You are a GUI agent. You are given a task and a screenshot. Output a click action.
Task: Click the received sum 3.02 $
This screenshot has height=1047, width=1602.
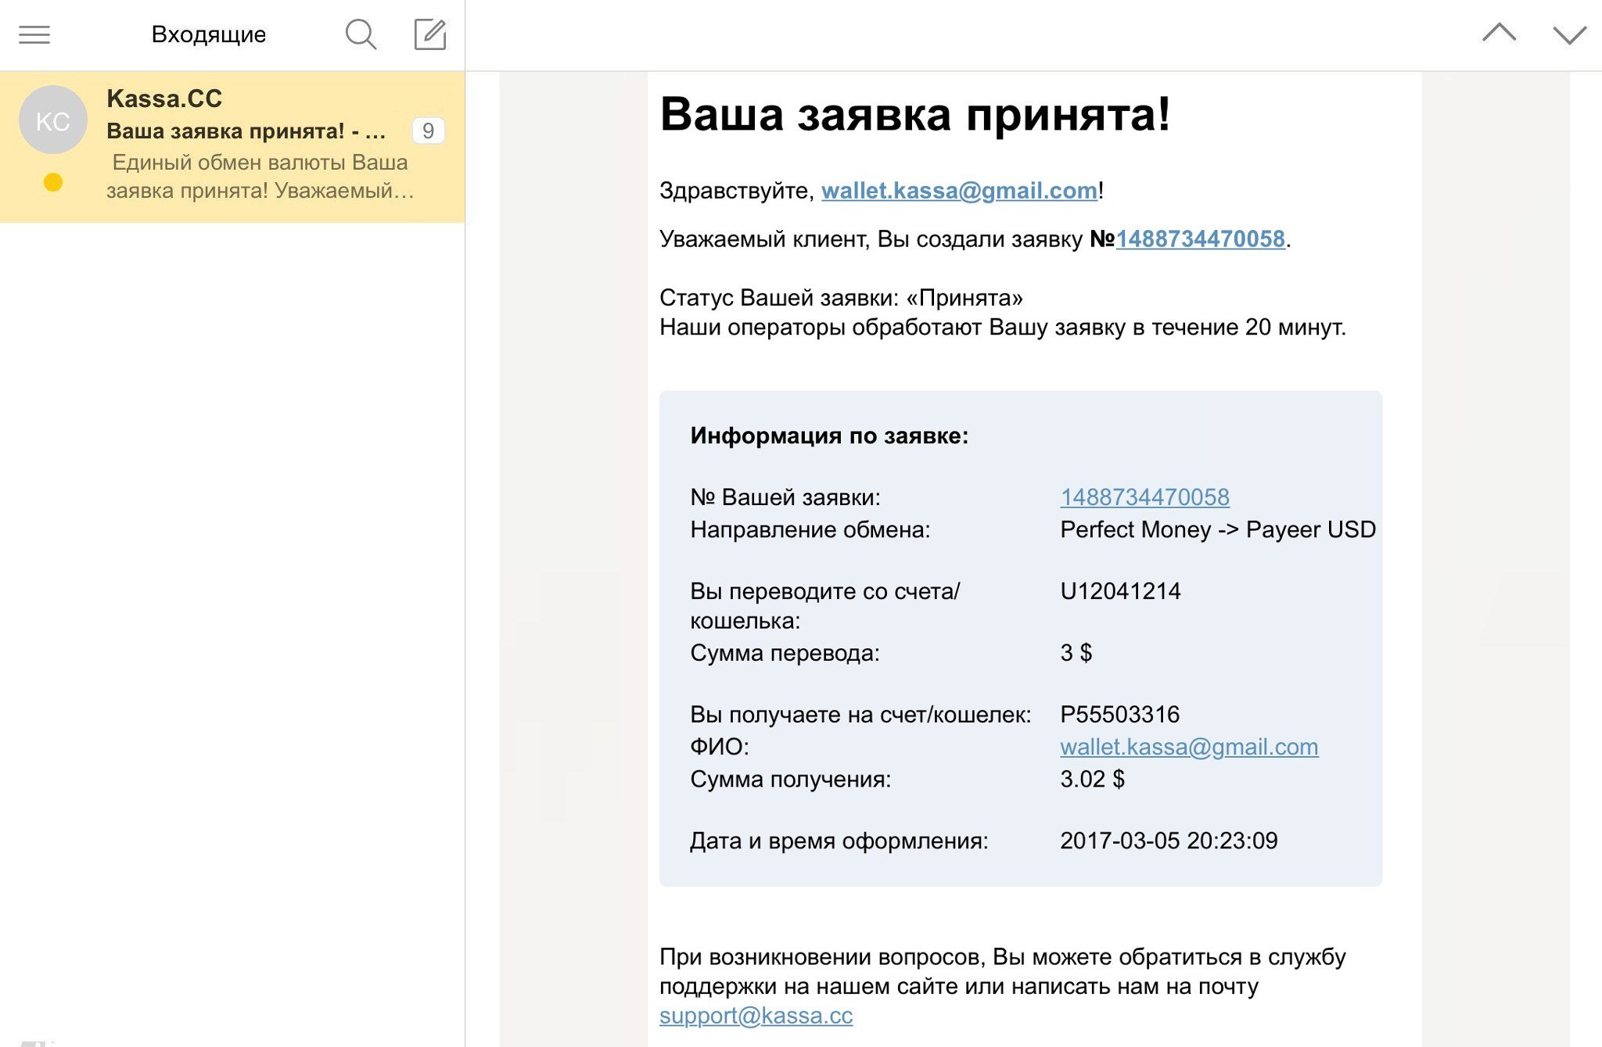pos(1092,779)
